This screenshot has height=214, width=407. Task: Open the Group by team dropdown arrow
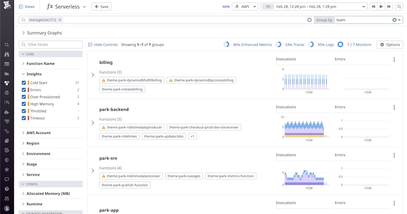[399, 20]
